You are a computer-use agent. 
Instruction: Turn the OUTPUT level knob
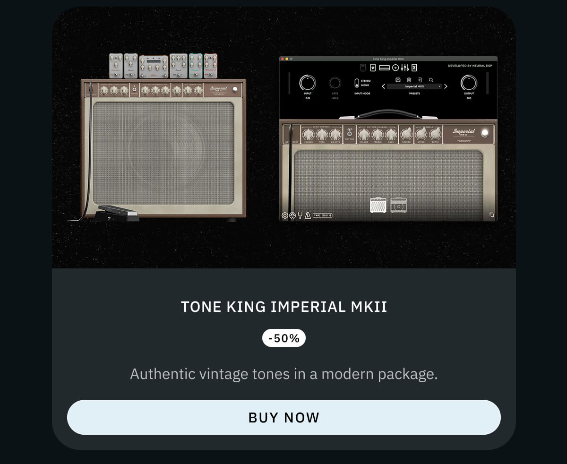[x=468, y=83]
